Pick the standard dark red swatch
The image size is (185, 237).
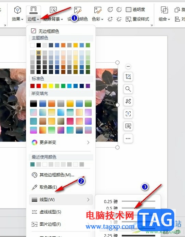pyautogui.click(x=32, y=86)
